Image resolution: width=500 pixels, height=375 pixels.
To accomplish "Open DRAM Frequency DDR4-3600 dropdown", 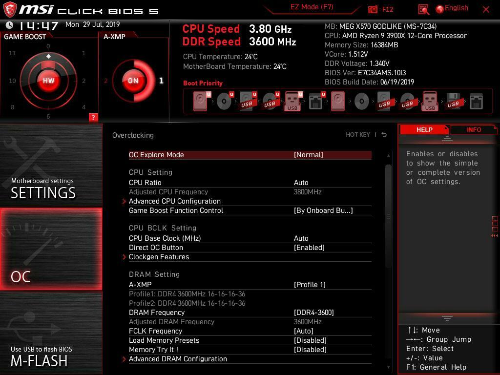I will 313,312.
